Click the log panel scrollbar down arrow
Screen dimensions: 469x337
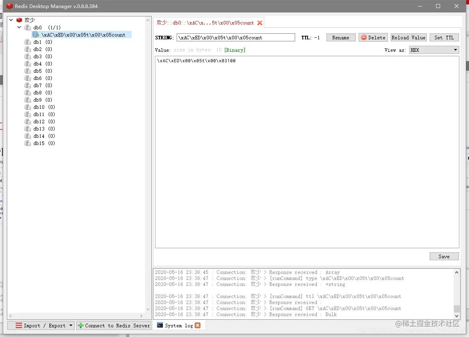(x=457, y=316)
